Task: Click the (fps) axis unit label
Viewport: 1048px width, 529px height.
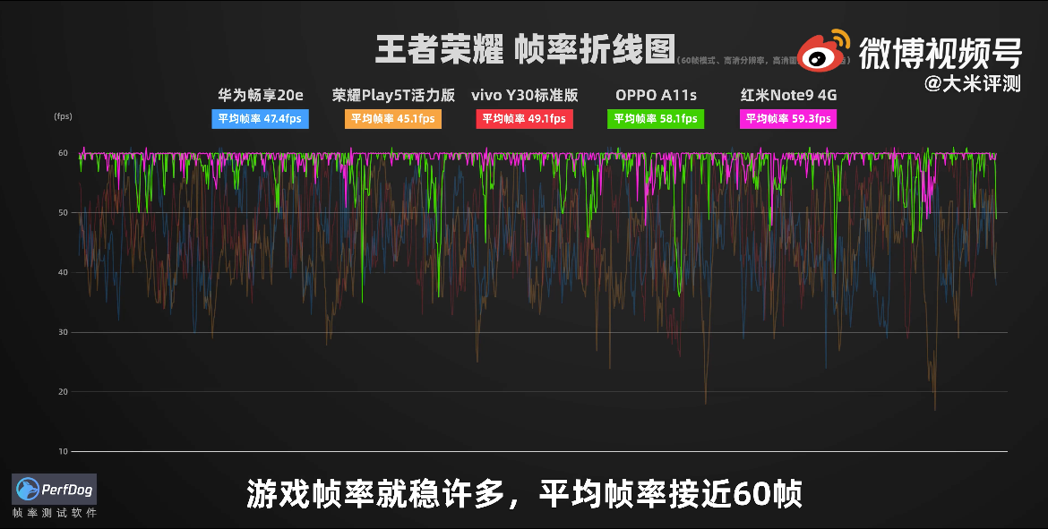Action: click(x=63, y=116)
